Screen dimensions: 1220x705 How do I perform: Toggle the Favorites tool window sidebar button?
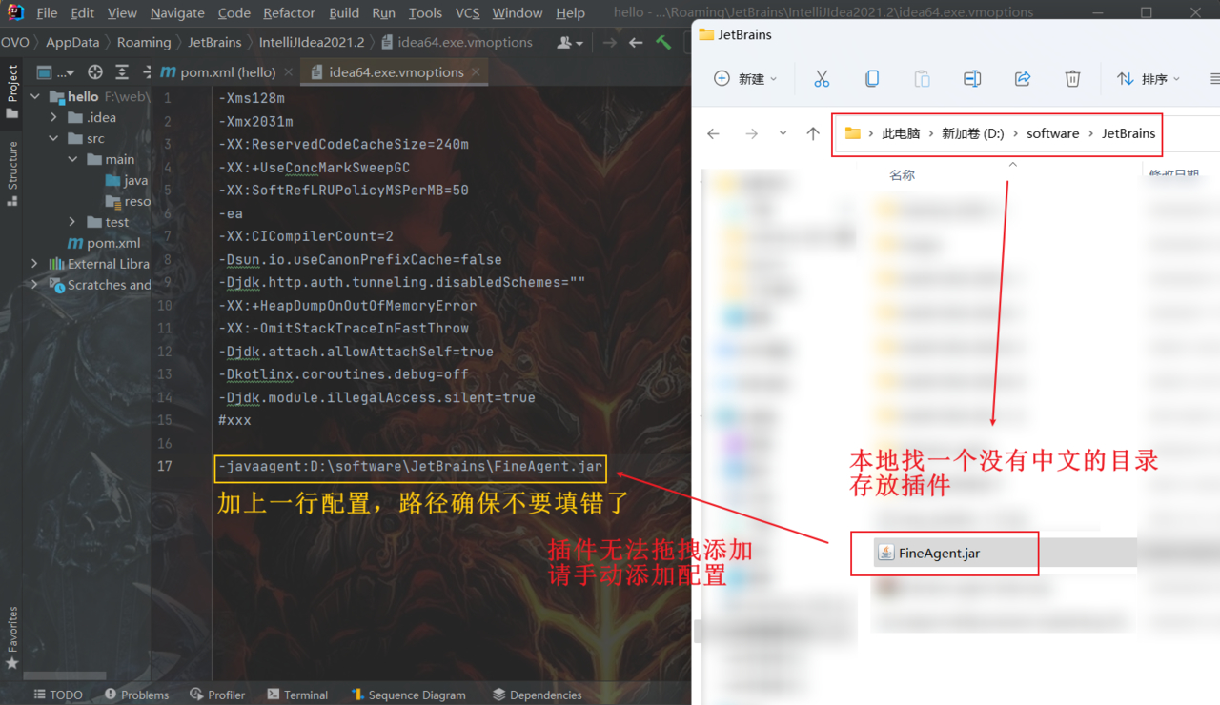(12, 636)
